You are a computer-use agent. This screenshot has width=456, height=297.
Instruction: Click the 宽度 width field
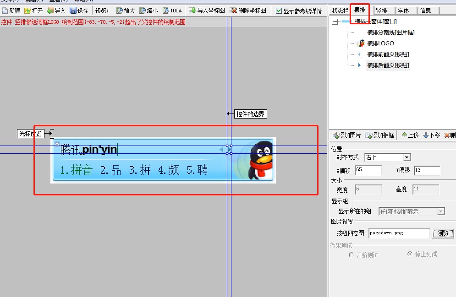pos(368,189)
